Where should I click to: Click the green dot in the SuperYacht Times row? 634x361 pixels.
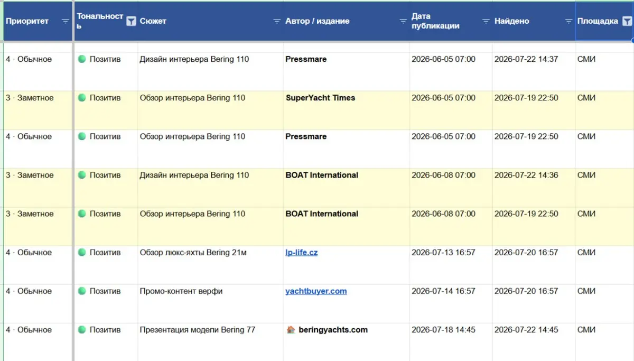[82, 98]
